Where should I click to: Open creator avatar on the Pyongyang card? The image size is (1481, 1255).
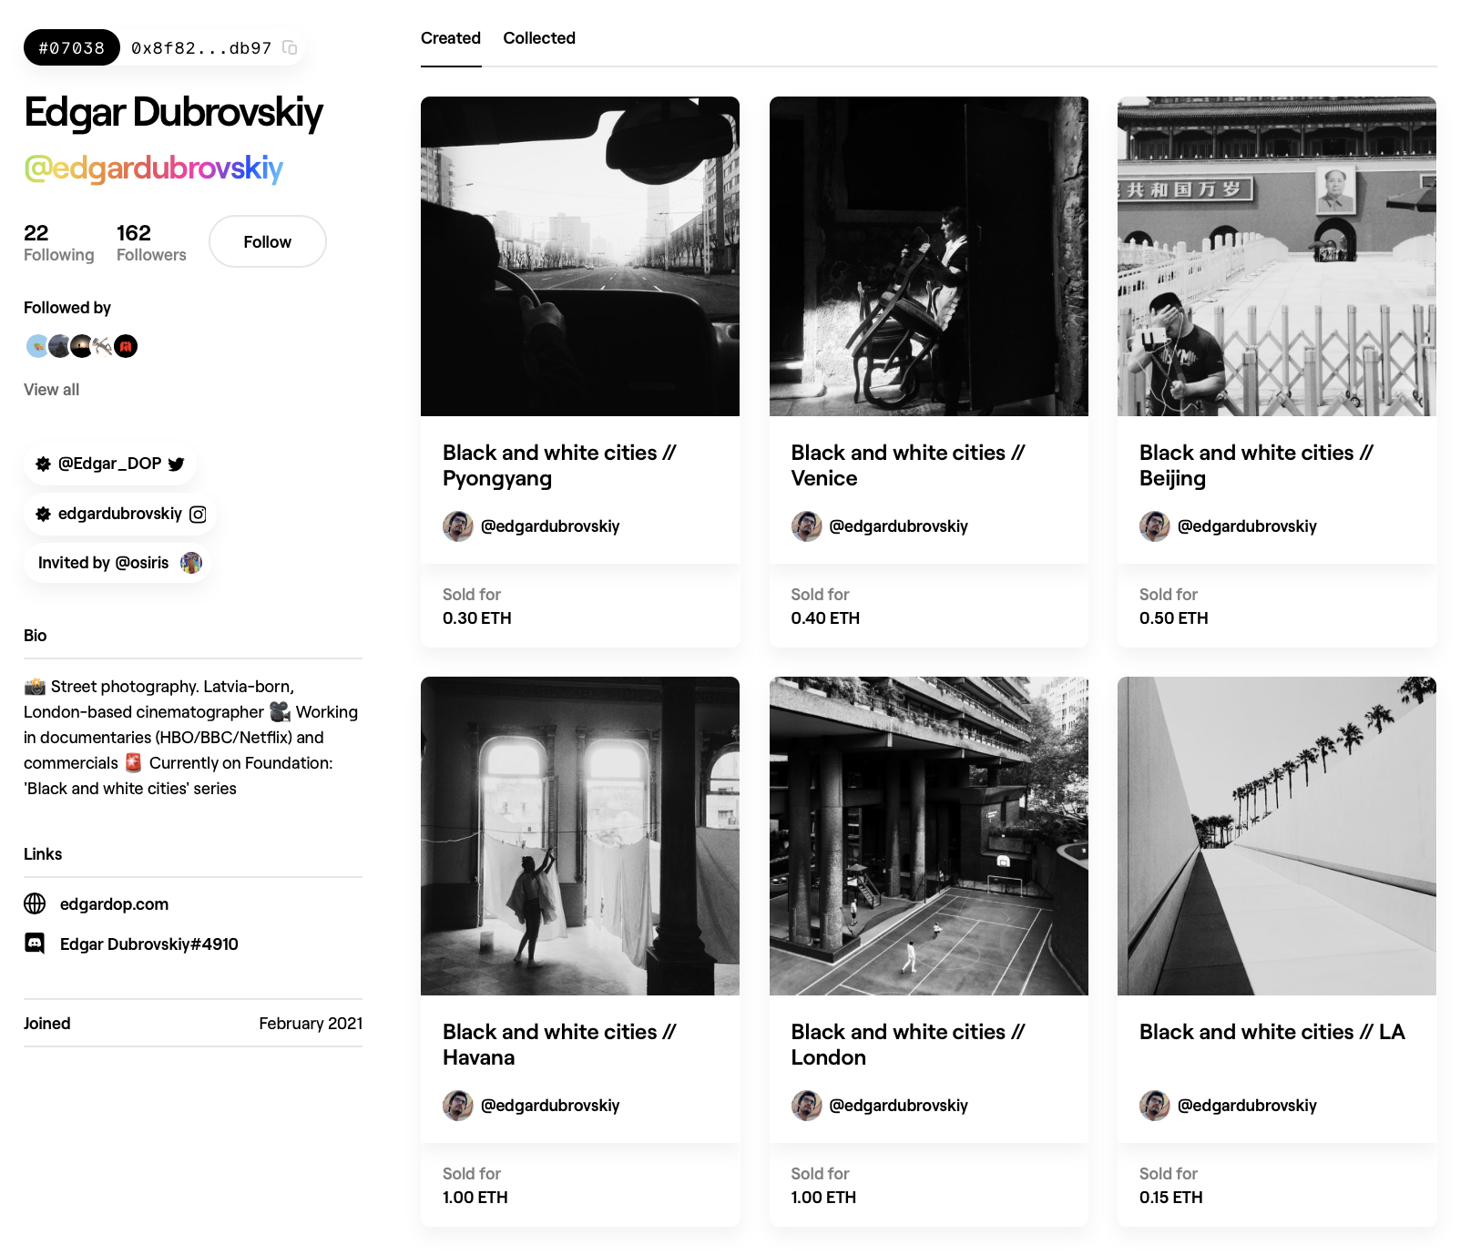coord(458,526)
